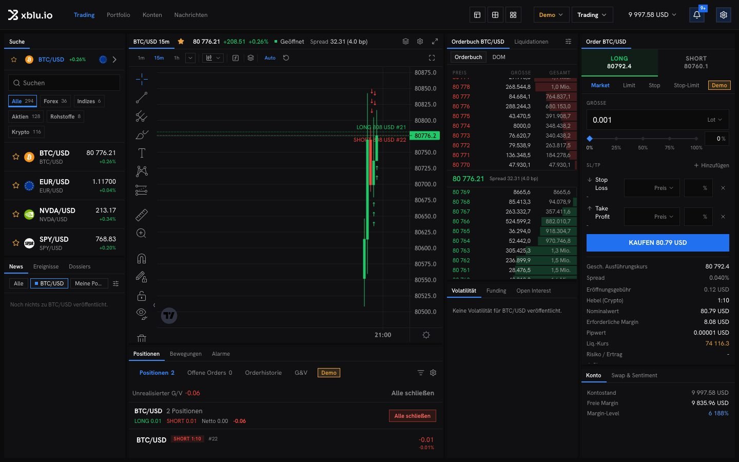
Task: Open the notifications bell
Action: point(697,15)
